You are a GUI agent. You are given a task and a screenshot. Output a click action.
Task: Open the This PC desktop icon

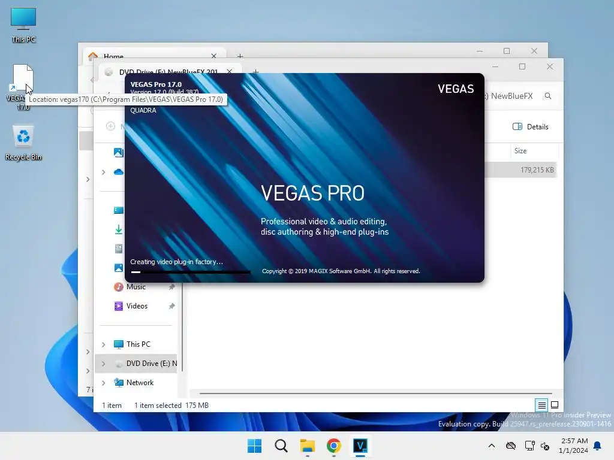pyautogui.click(x=23, y=25)
